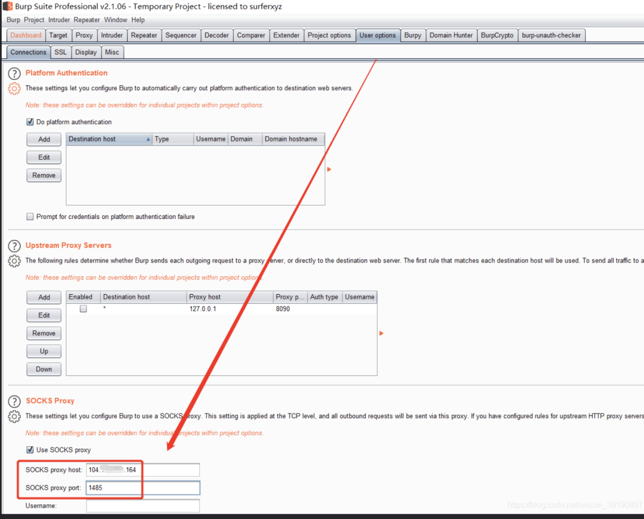Click the Proxy host column header

click(230, 296)
